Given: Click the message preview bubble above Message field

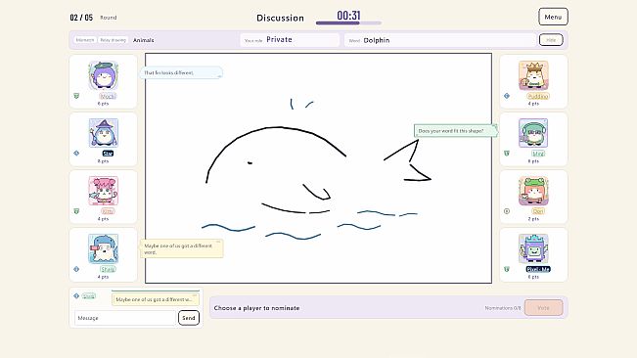Looking at the screenshot, I should click(x=156, y=299).
